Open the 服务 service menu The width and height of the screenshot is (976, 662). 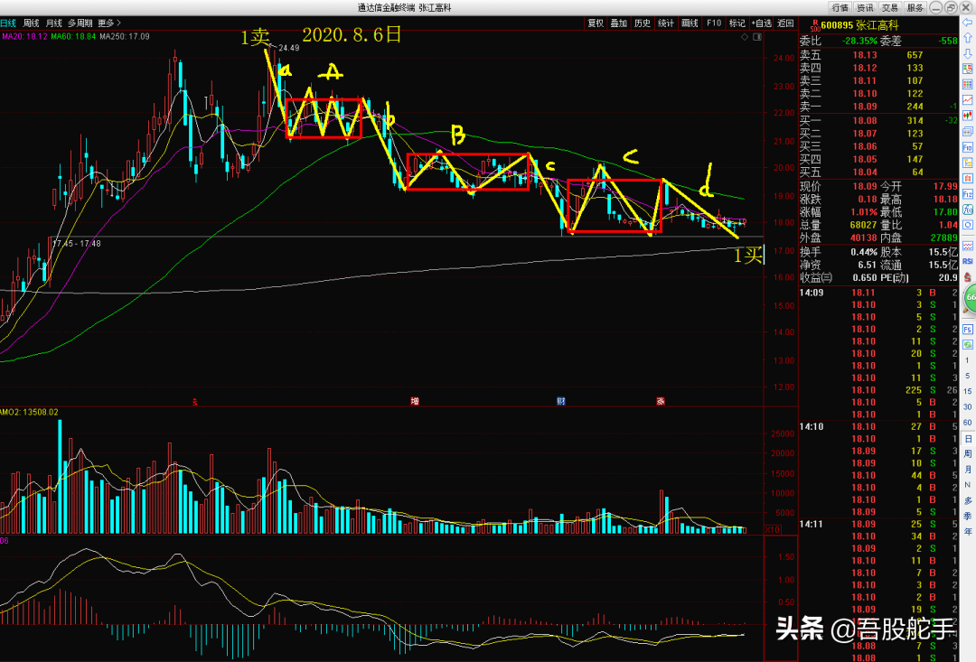pos(915,7)
